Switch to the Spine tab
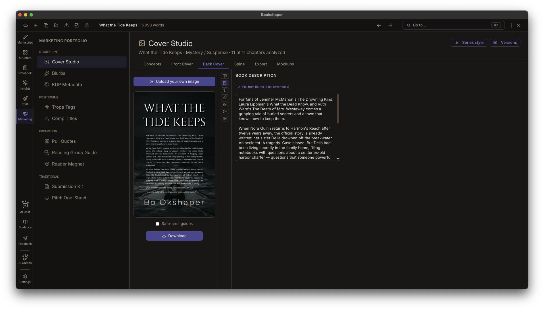This screenshot has height=310, width=544. click(x=239, y=64)
